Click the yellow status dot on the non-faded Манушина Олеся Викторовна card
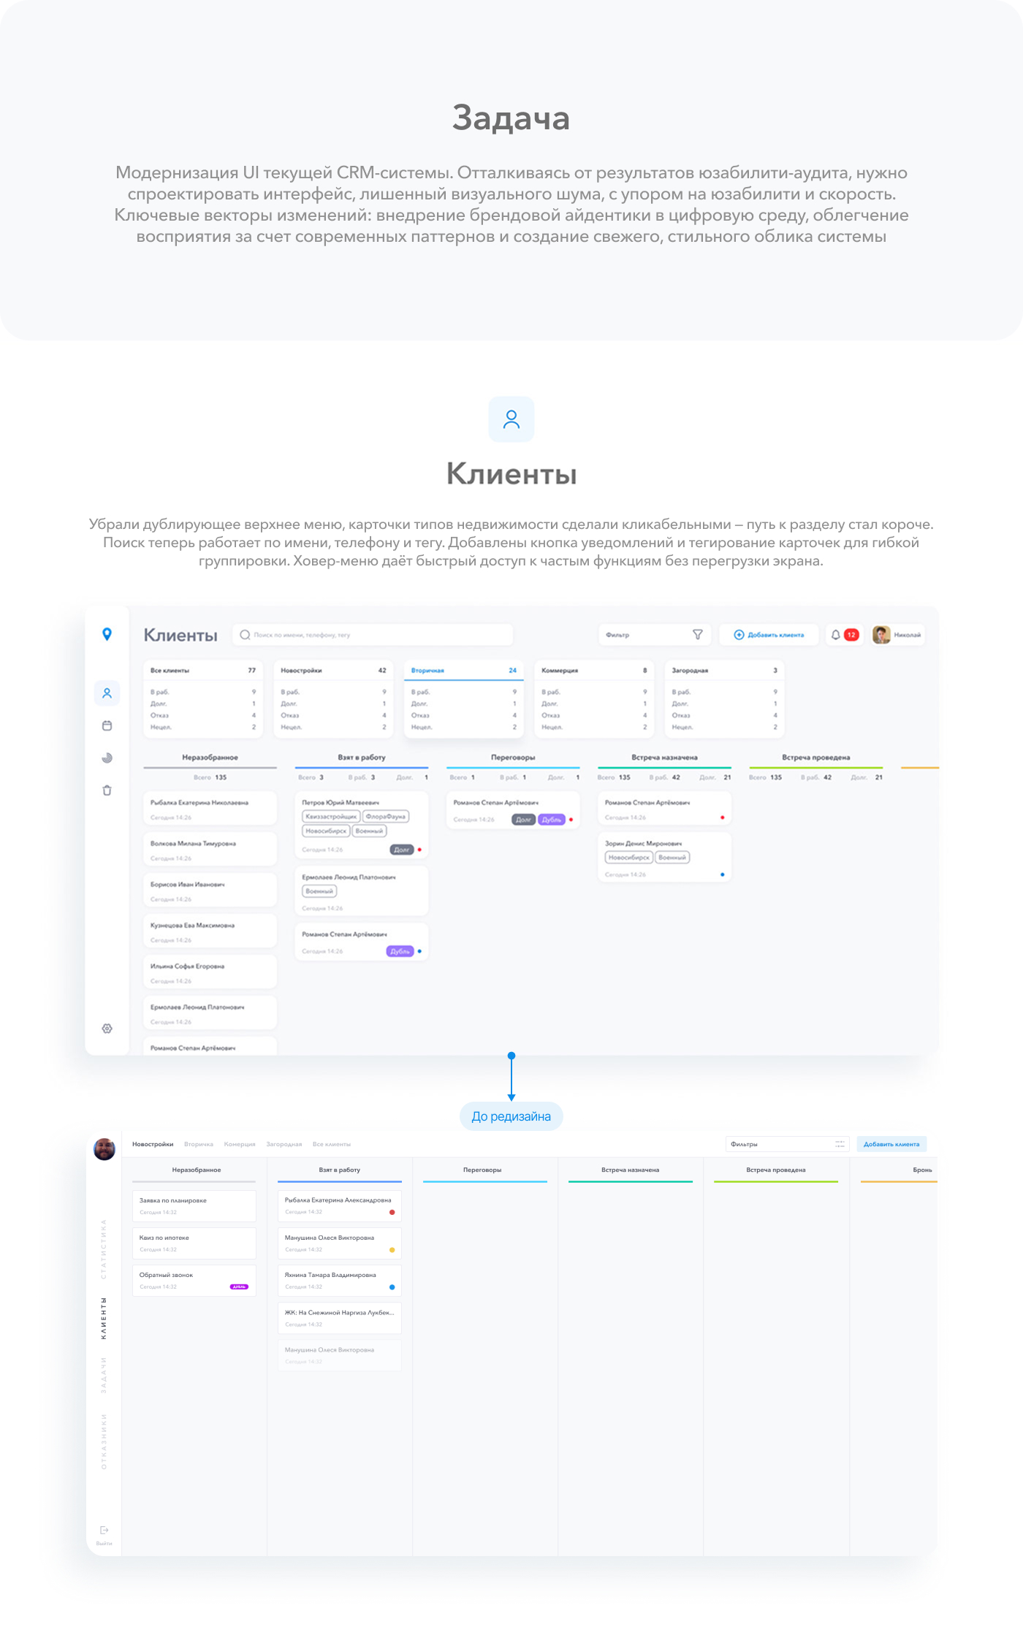1023x1635 pixels. 392,1250
